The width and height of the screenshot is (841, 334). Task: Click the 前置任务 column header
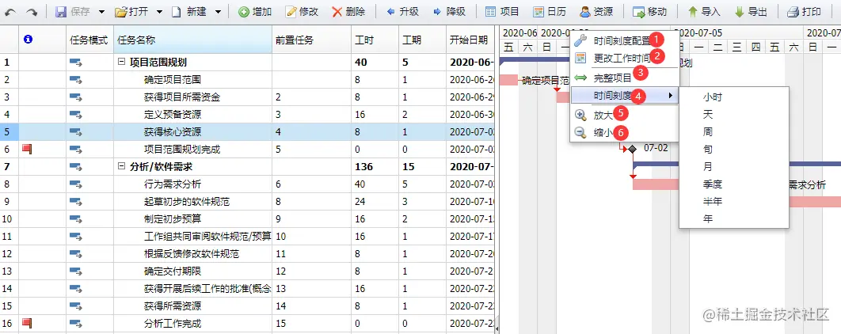coord(311,40)
